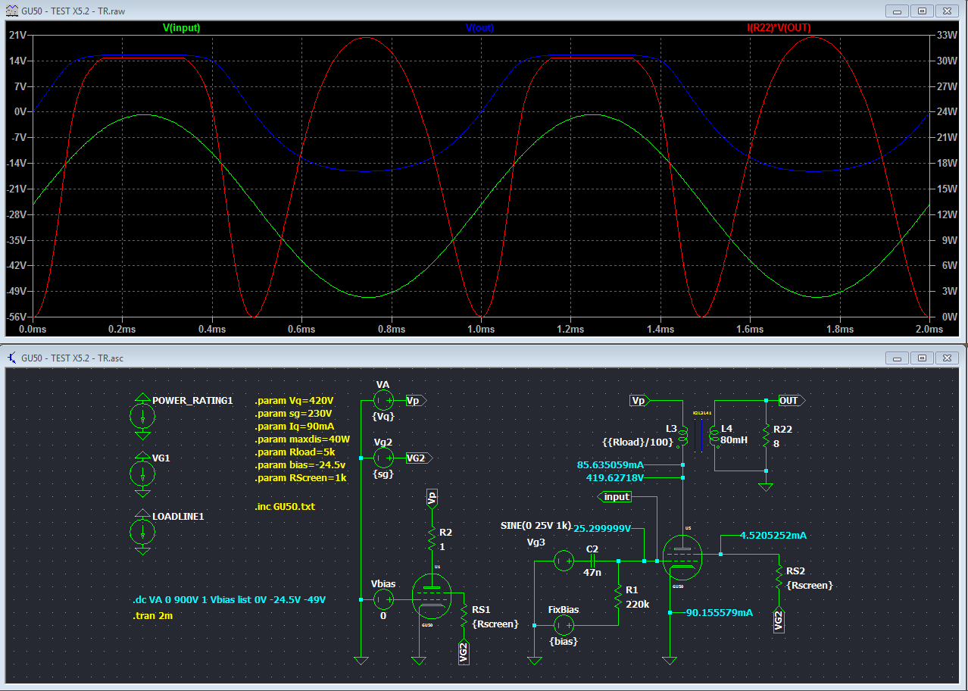Select the .tran 2m simulation directive
This screenshot has width=968, height=691.
(x=153, y=615)
